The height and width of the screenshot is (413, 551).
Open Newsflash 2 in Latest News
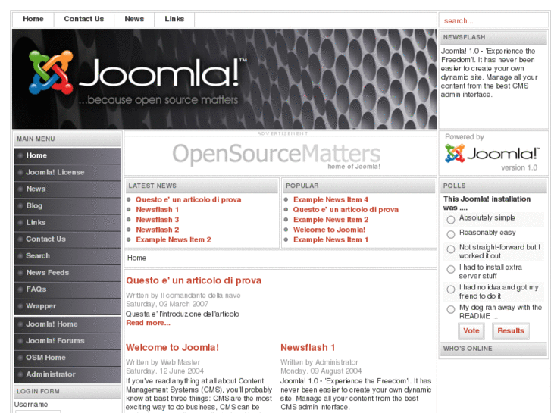pyautogui.click(x=158, y=230)
